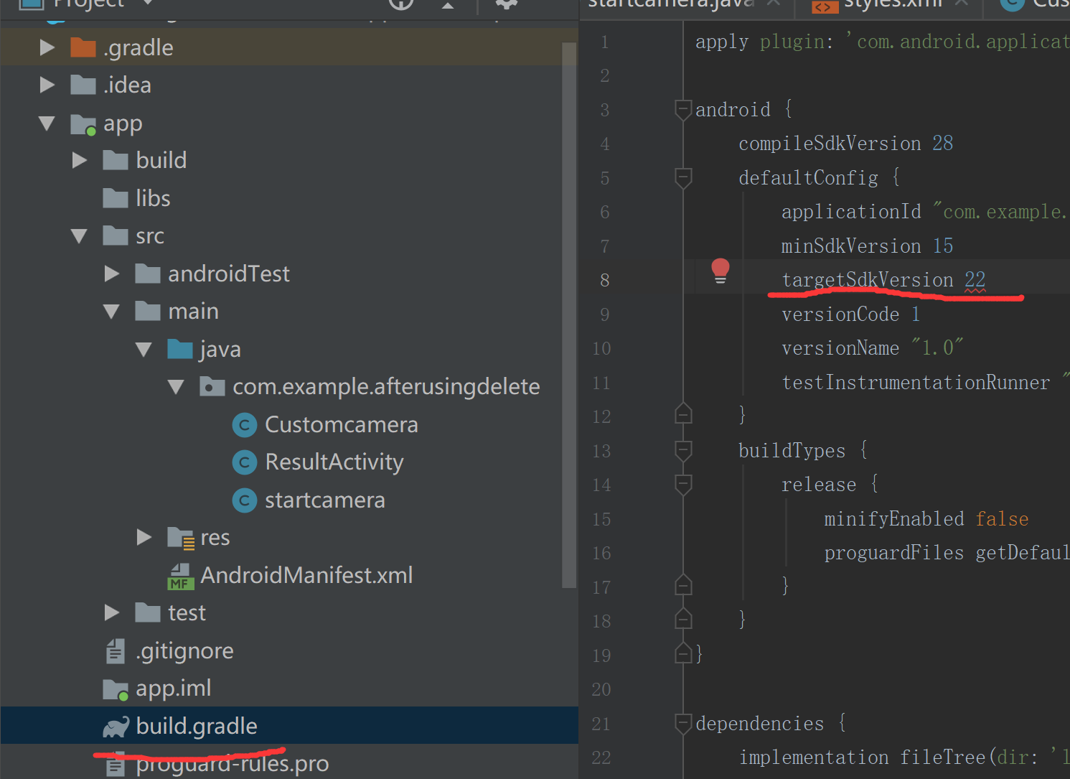Select build.gradle in the project tree
Image resolution: width=1070 pixels, height=779 pixels.
click(x=196, y=726)
